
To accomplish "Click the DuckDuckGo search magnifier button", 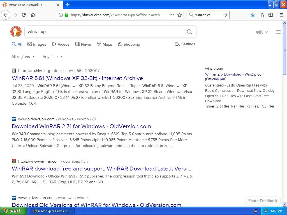I will pos(189,32).
